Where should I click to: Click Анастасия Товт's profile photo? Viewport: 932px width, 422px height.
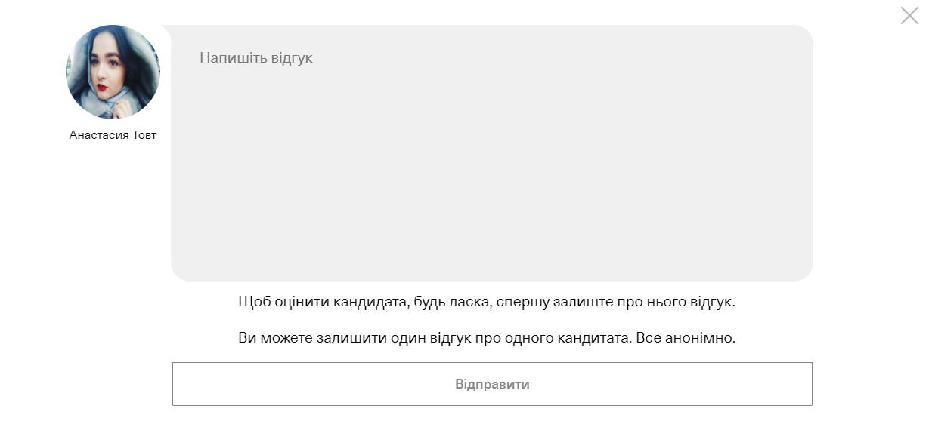coord(113,72)
